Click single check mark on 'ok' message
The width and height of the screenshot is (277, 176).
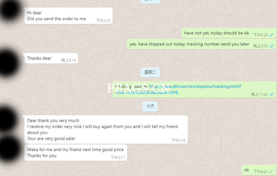click(x=271, y=172)
